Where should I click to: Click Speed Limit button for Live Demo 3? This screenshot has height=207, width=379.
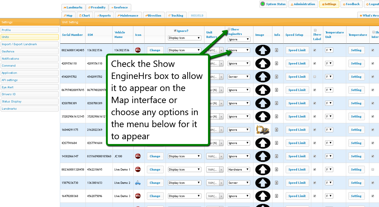coord(297,196)
